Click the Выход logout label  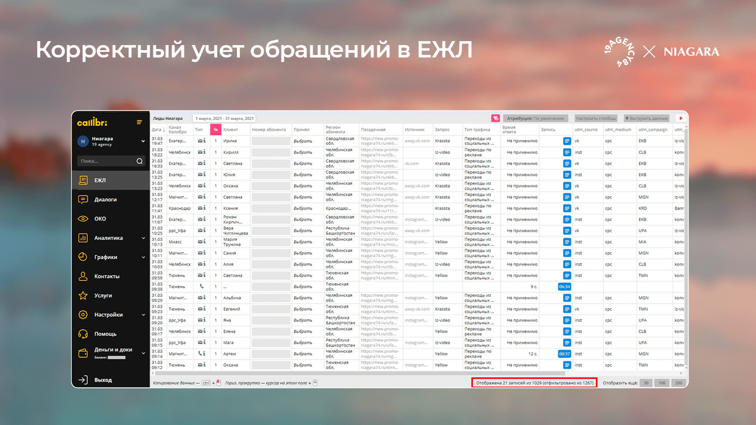(103, 380)
